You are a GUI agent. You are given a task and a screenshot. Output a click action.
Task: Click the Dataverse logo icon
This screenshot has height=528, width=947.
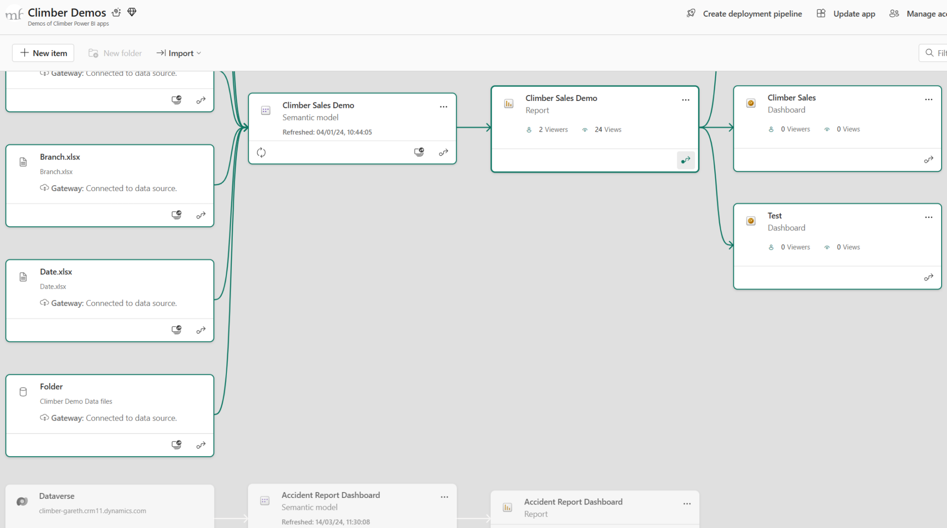point(22,501)
